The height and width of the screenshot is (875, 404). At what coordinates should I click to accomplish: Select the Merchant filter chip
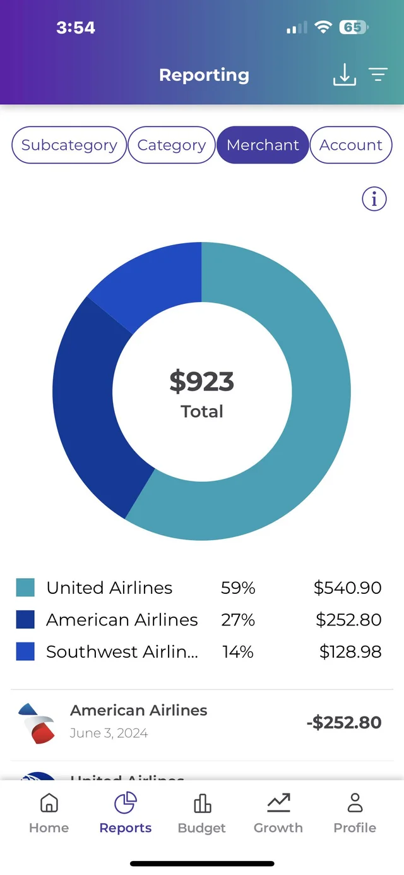[263, 145]
